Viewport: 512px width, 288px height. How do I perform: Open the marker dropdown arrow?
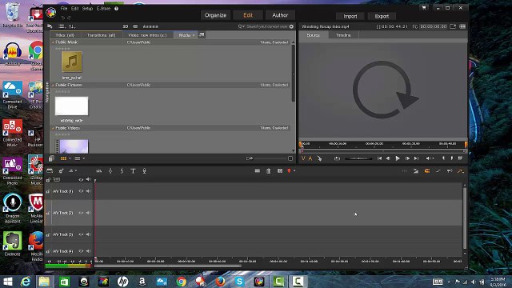[294, 170]
